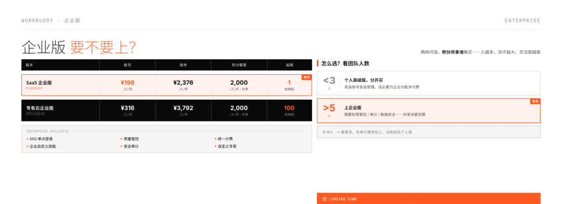
Task: Click the 2,000 points in SaaS 企业版 row
Action: point(239,83)
